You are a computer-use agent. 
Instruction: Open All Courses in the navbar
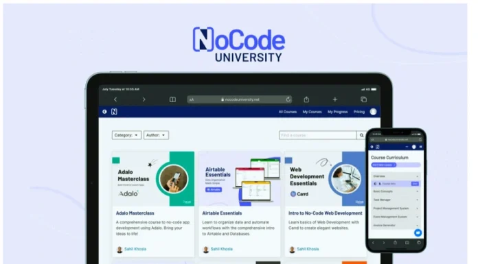(x=288, y=112)
